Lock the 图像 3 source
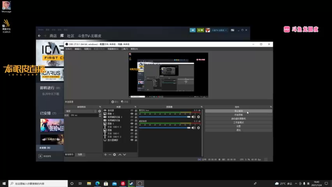This screenshot has height=187, width=332. tap(136, 113)
